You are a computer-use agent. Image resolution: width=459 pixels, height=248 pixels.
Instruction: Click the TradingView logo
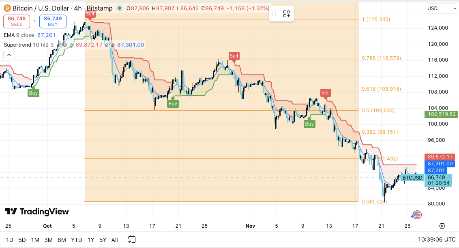coord(37,212)
